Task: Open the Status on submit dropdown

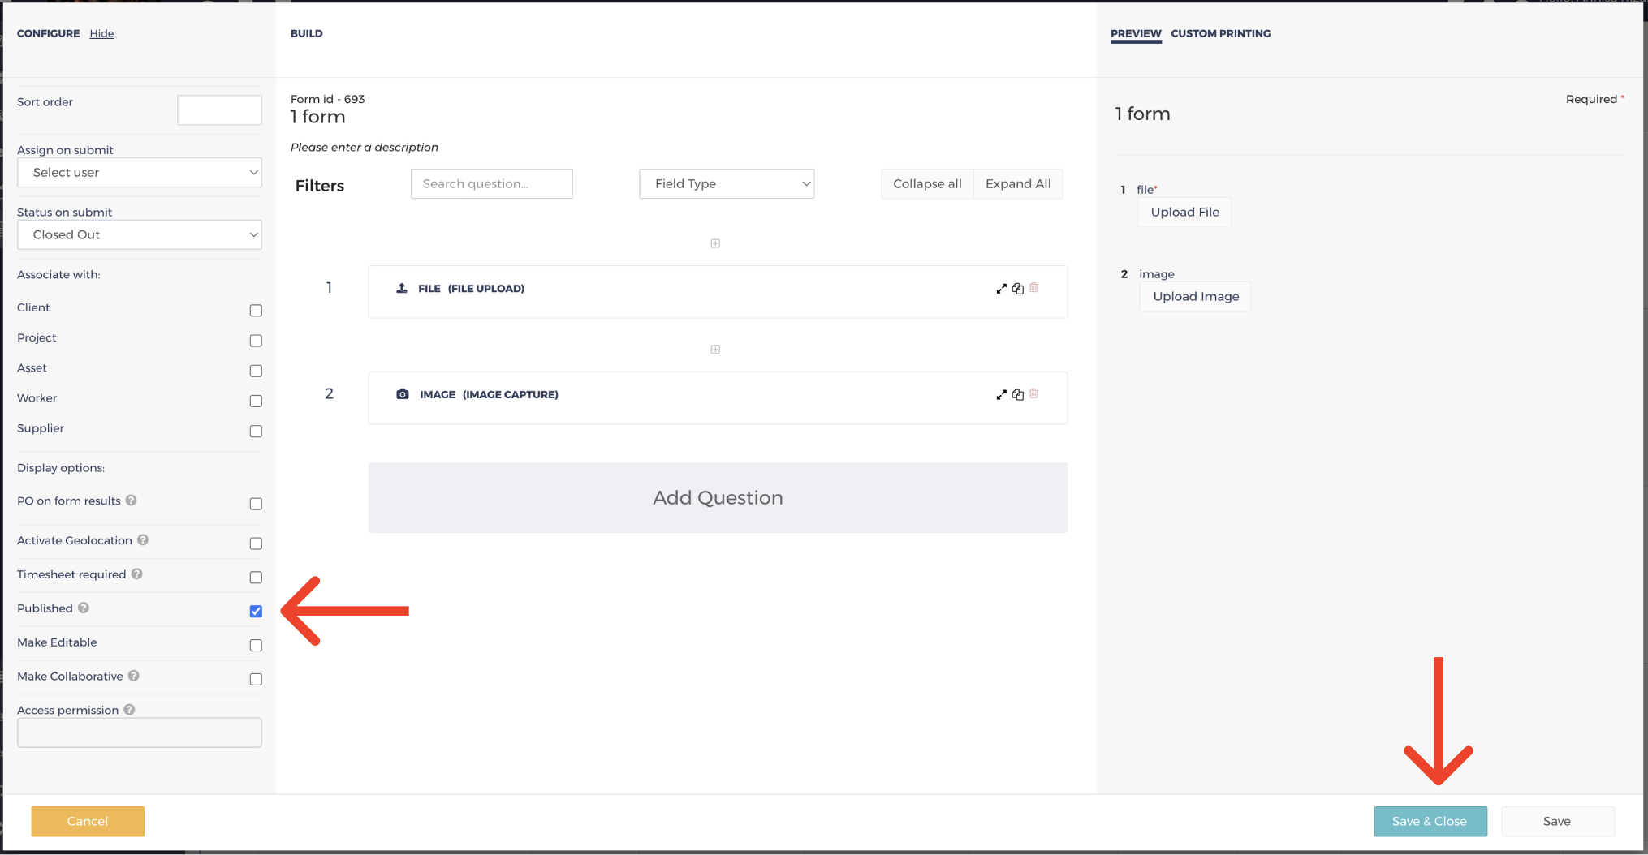Action: coord(139,234)
